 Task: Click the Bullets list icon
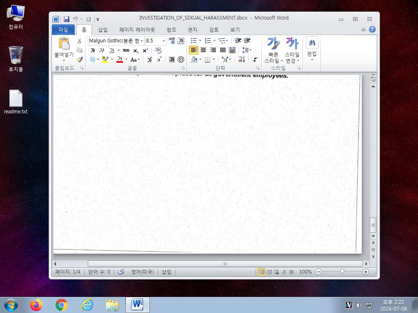click(194, 41)
